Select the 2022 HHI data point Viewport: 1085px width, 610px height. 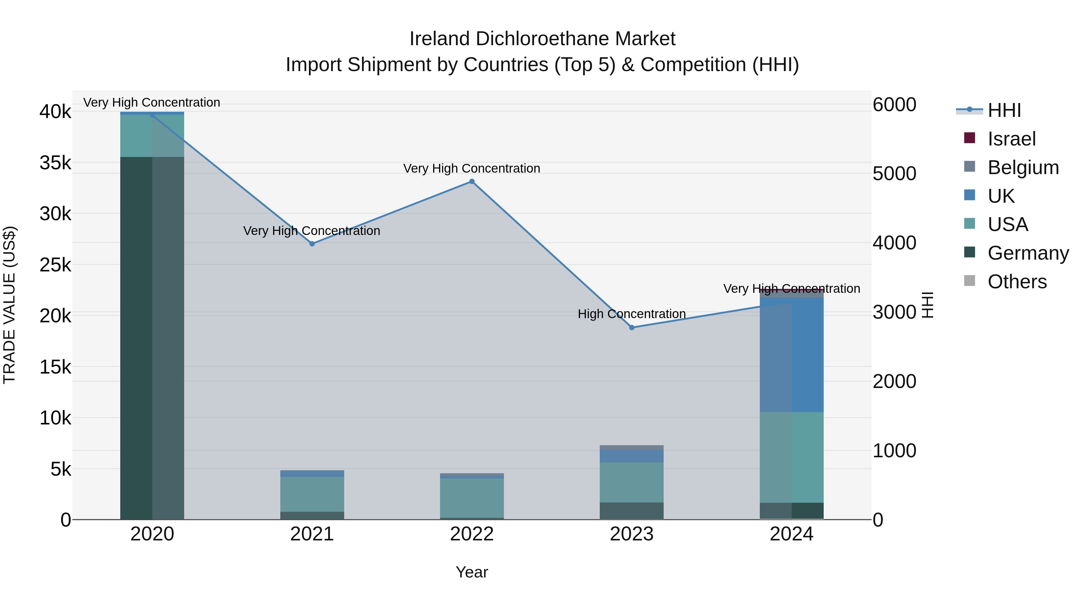click(x=472, y=181)
